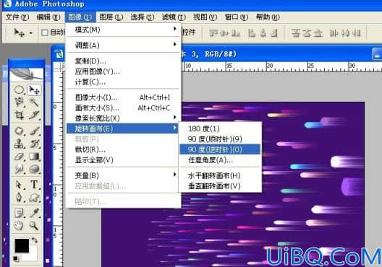Open the 视图(V) menu

[205, 17]
